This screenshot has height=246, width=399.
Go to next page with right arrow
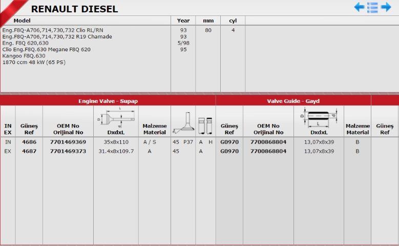point(386,7)
